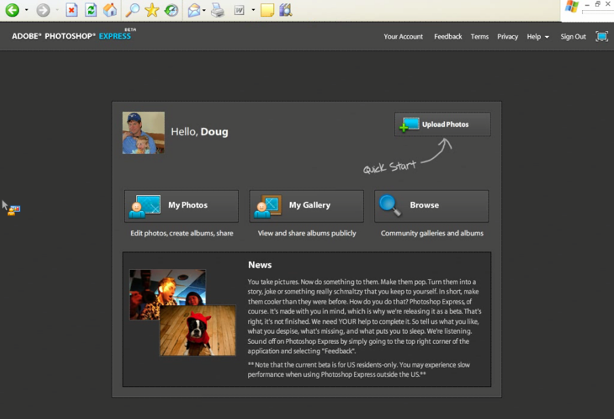The image size is (614, 419).
Task: Open the browser Search magnifier icon
Action: coord(132,9)
